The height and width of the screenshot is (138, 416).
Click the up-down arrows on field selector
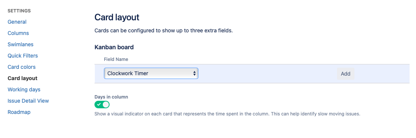195,73
